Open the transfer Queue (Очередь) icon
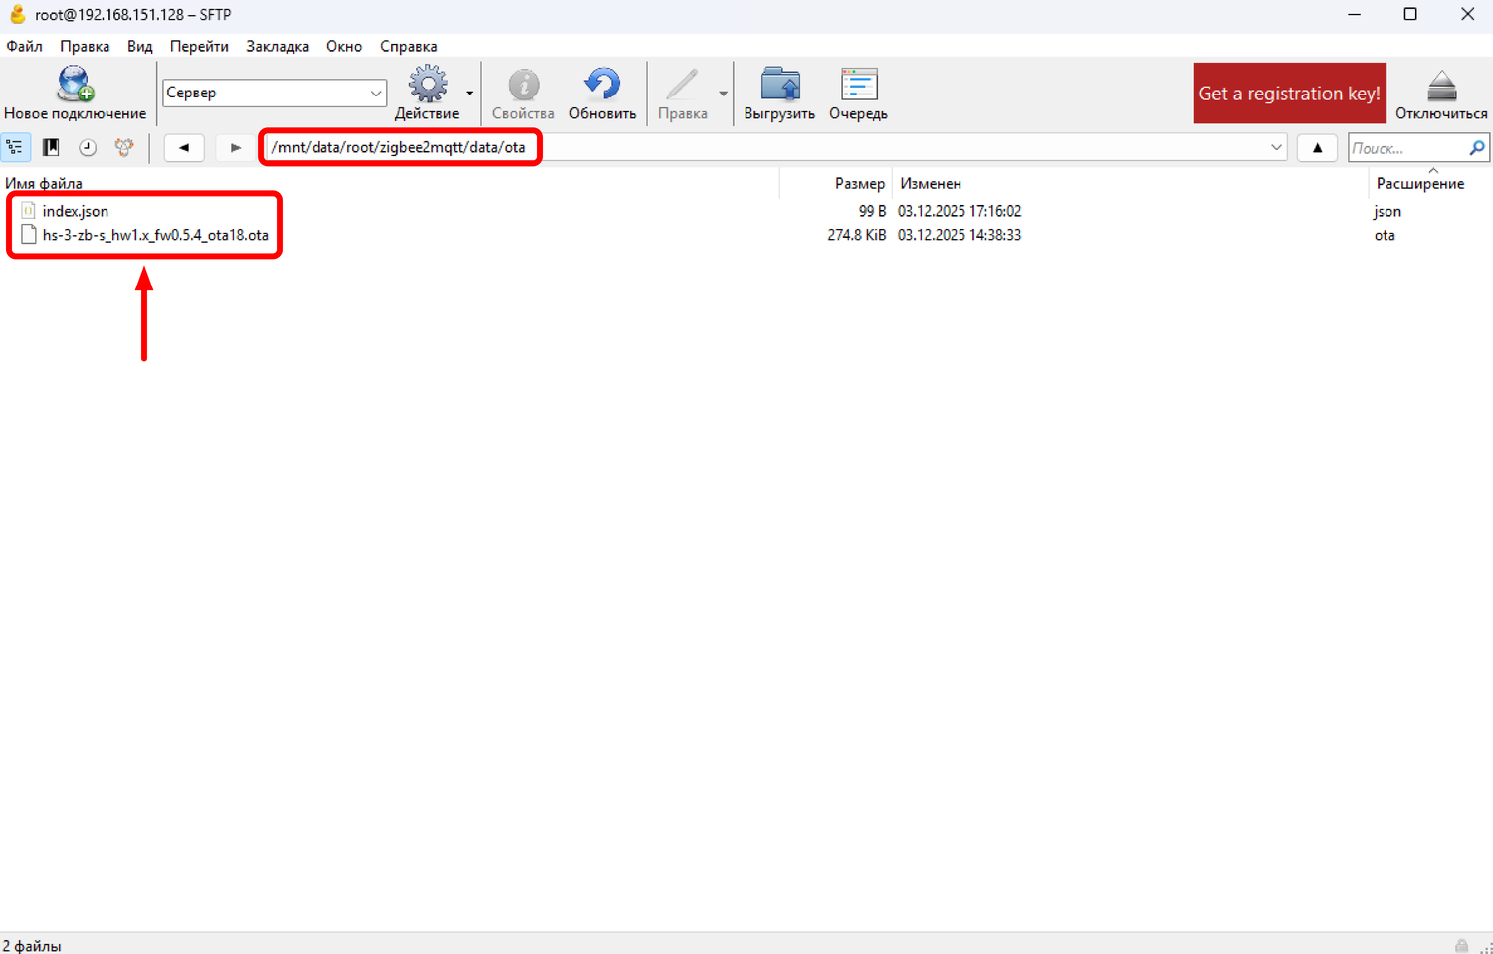 (x=858, y=87)
